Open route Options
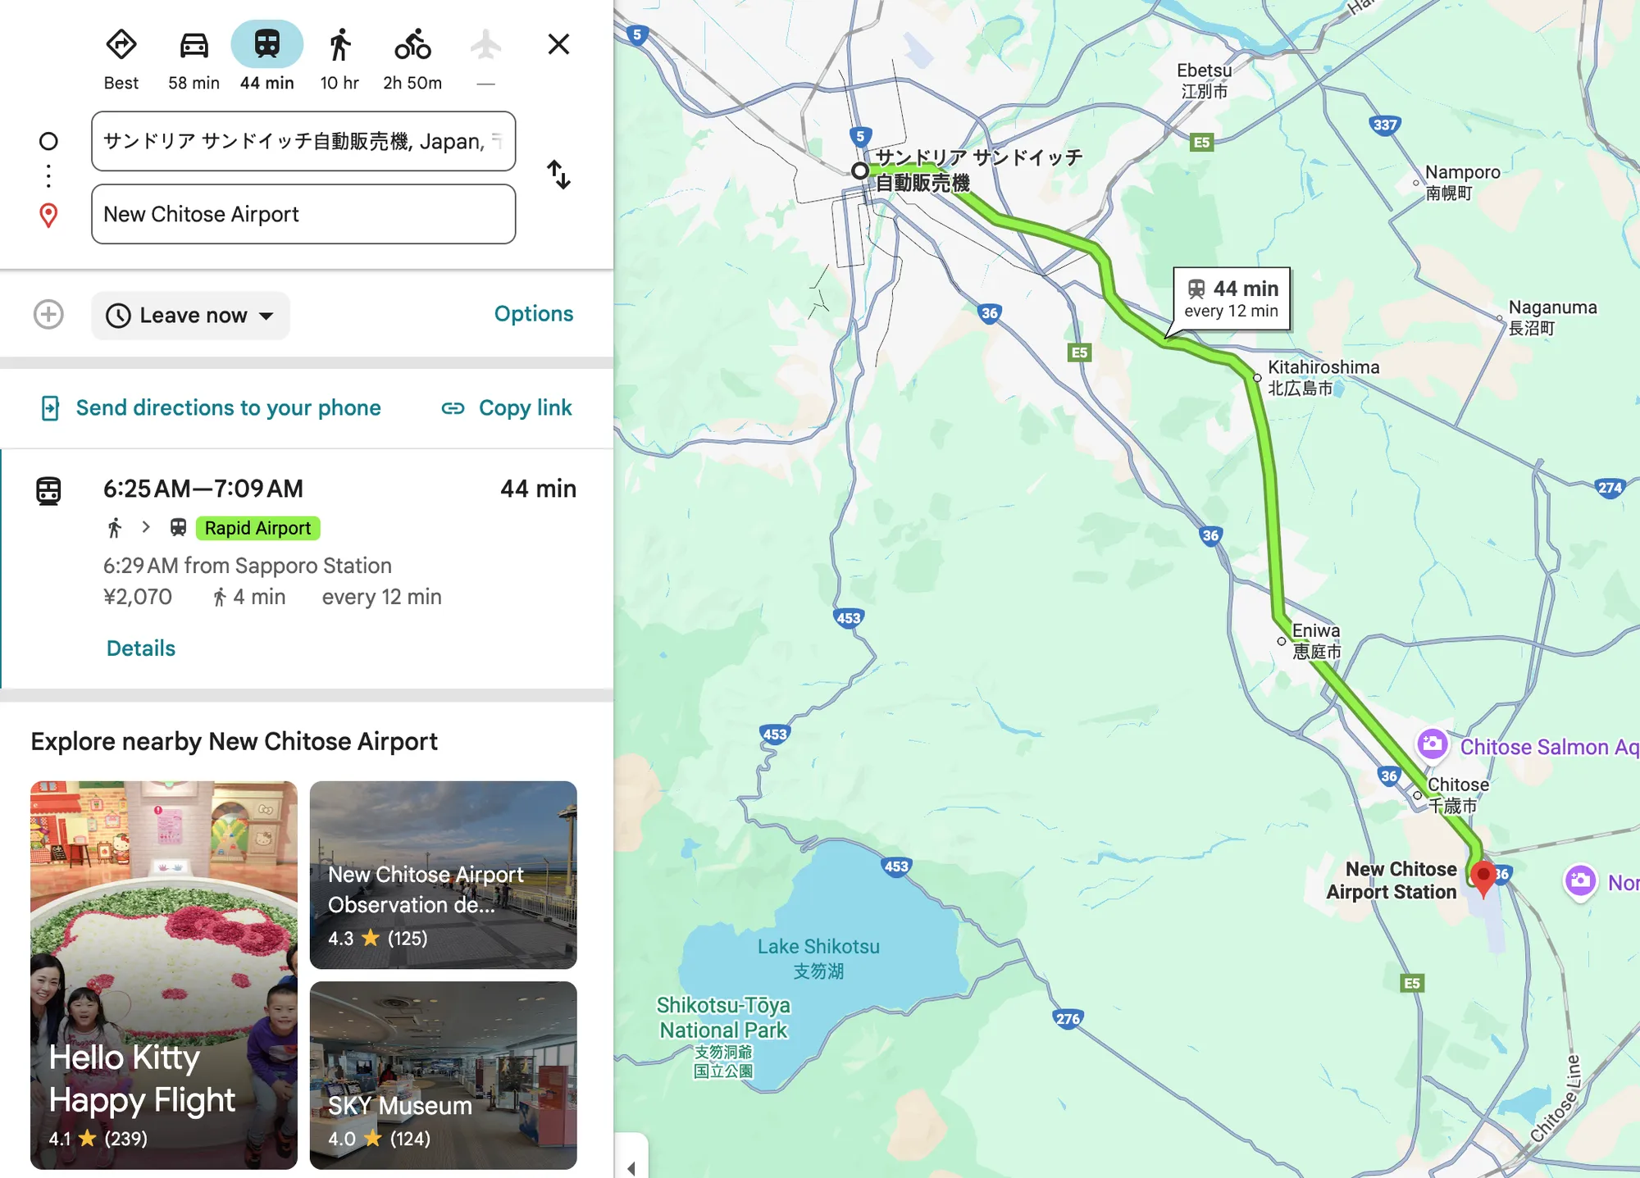The image size is (1640, 1178). [x=533, y=314]
